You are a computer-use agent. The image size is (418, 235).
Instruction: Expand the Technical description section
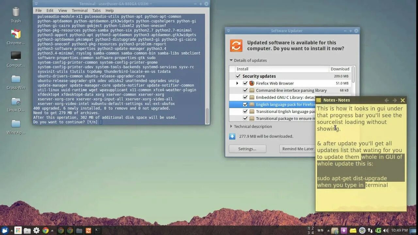[x=231, y=126]
